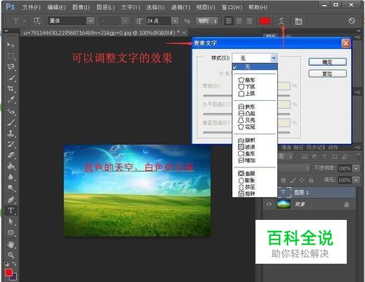Open the font family 黑体 dropdown

(91, 21)
